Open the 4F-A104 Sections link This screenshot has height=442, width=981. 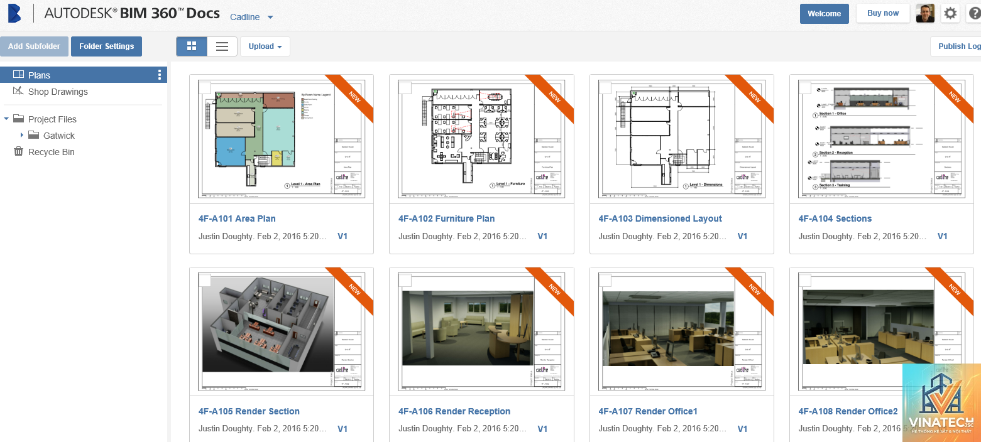click(835, 218)
